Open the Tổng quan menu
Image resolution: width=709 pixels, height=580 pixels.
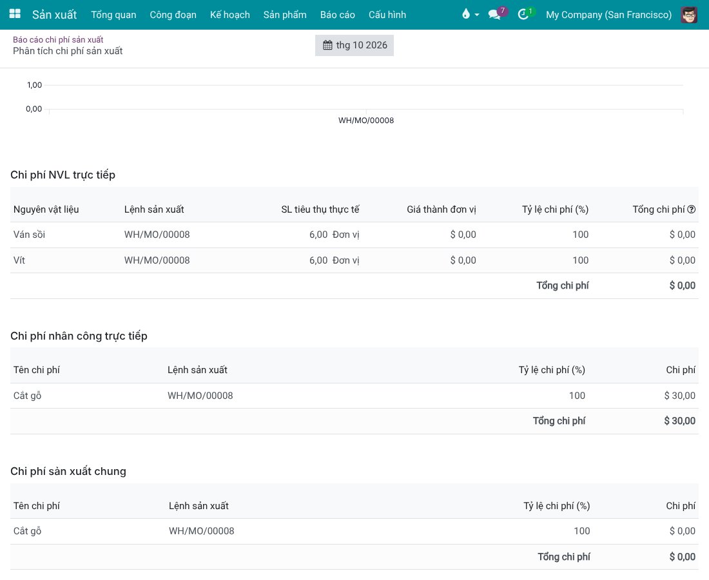[113, 14]
